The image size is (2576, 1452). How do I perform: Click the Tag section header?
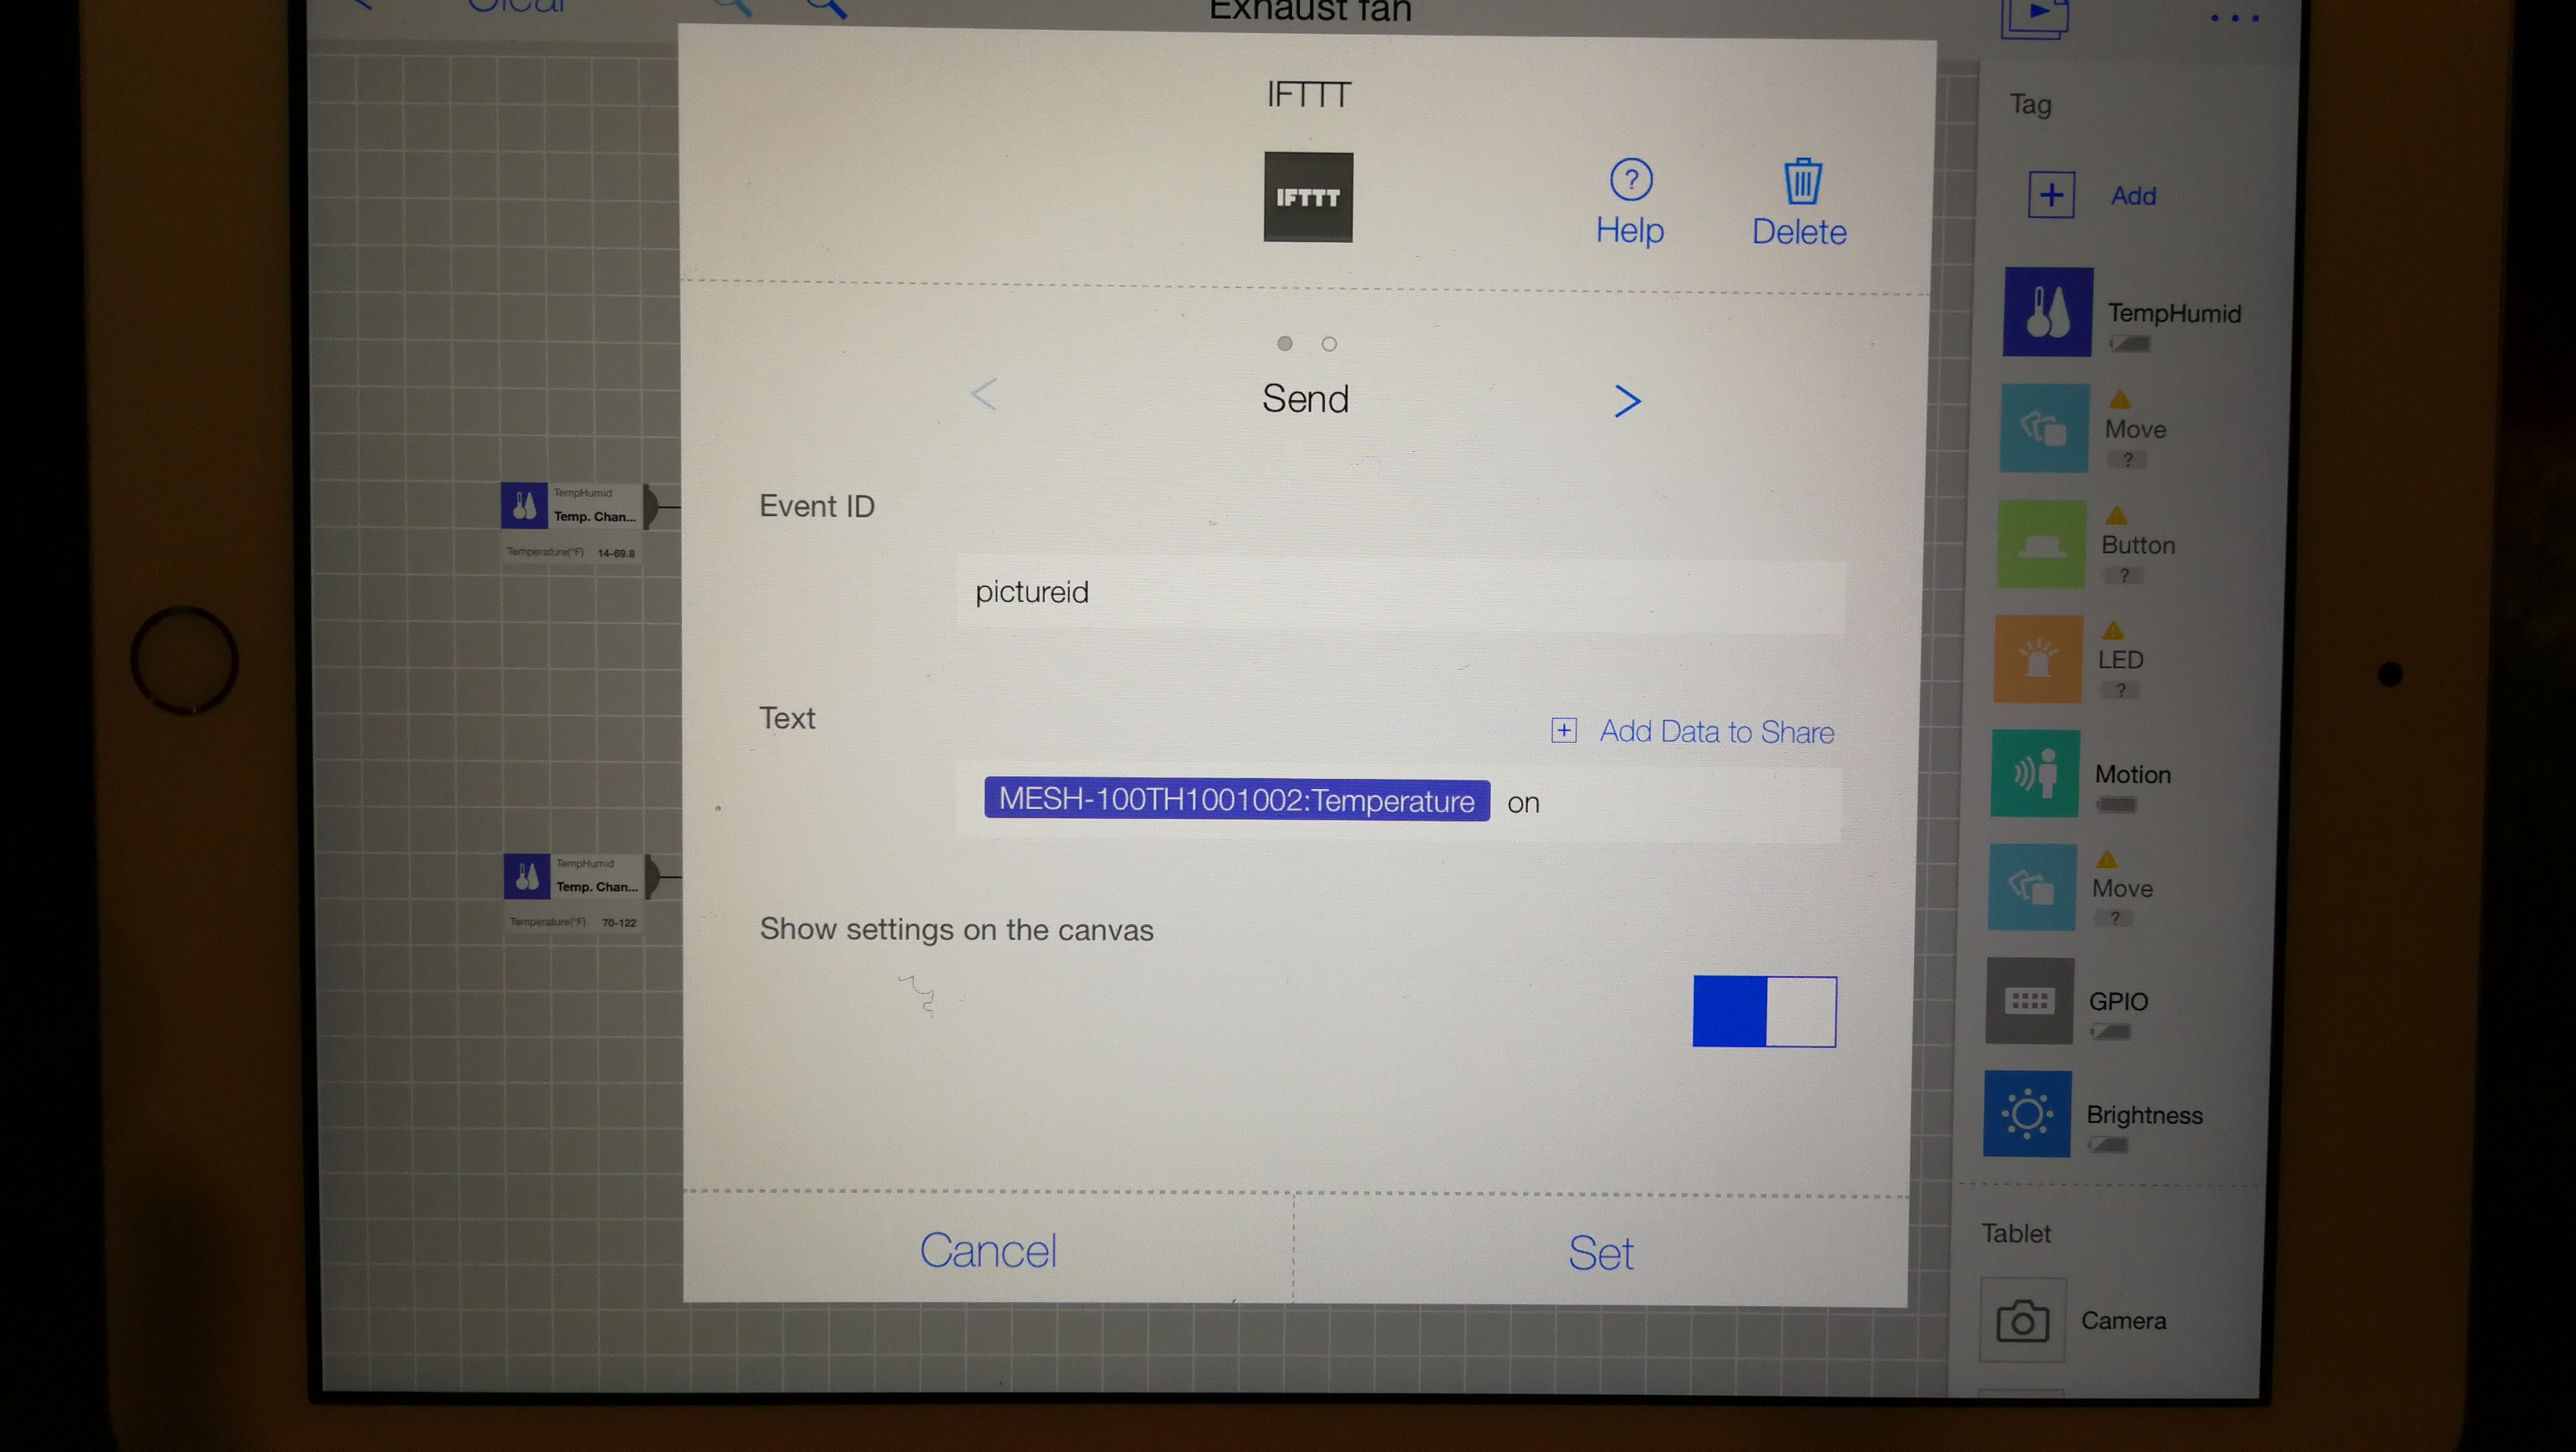2030,104
